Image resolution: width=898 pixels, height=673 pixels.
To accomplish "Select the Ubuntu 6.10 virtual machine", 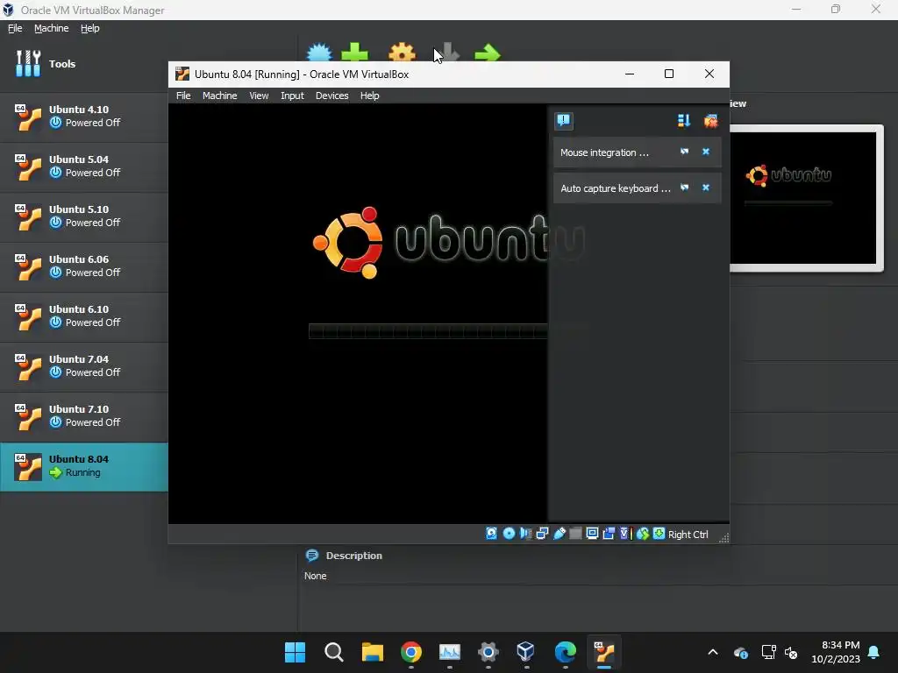I will 83,315.
